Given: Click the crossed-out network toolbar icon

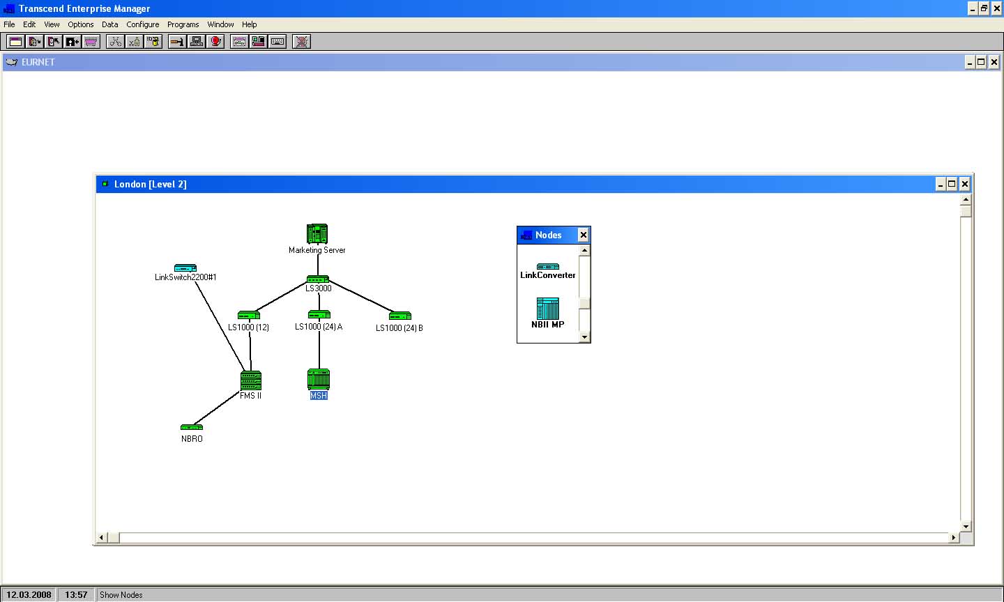Looking at the screenshot, I should [301, 42].
